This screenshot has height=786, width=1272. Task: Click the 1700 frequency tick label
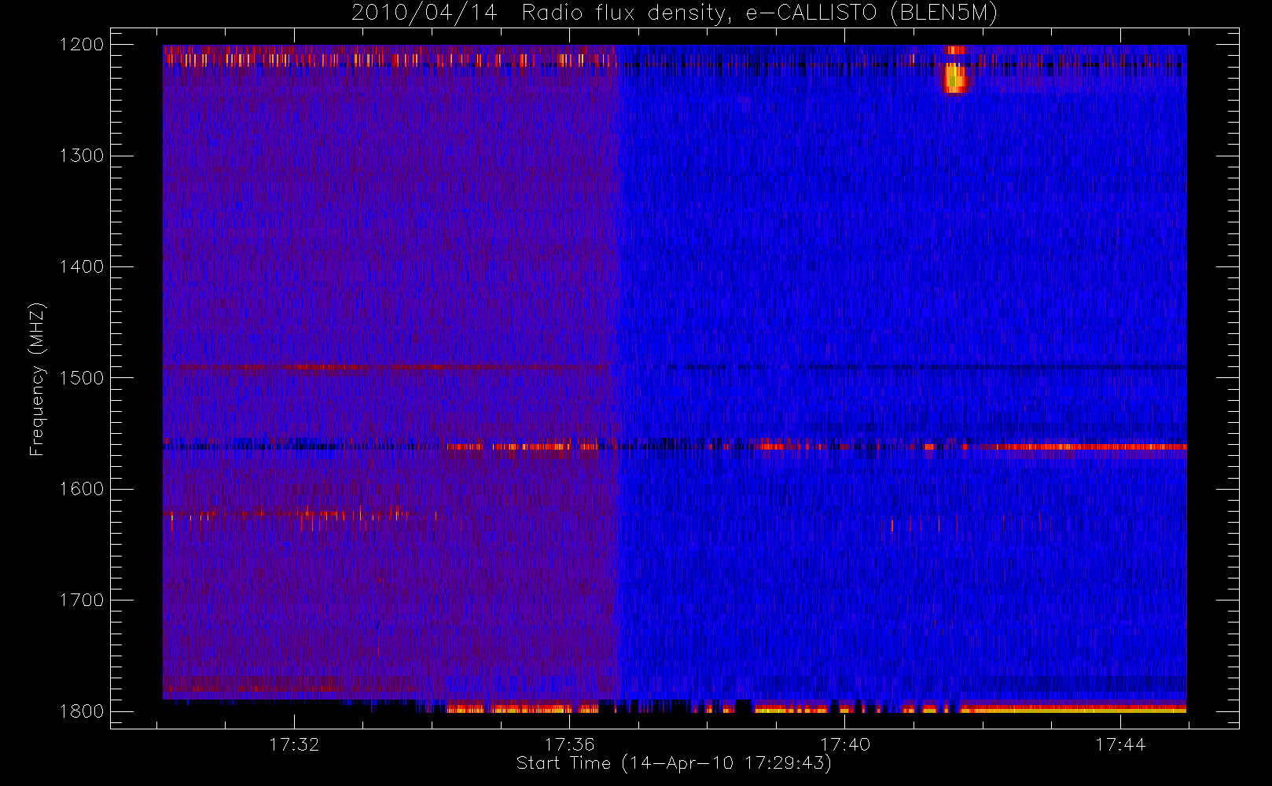click(82, 600)
